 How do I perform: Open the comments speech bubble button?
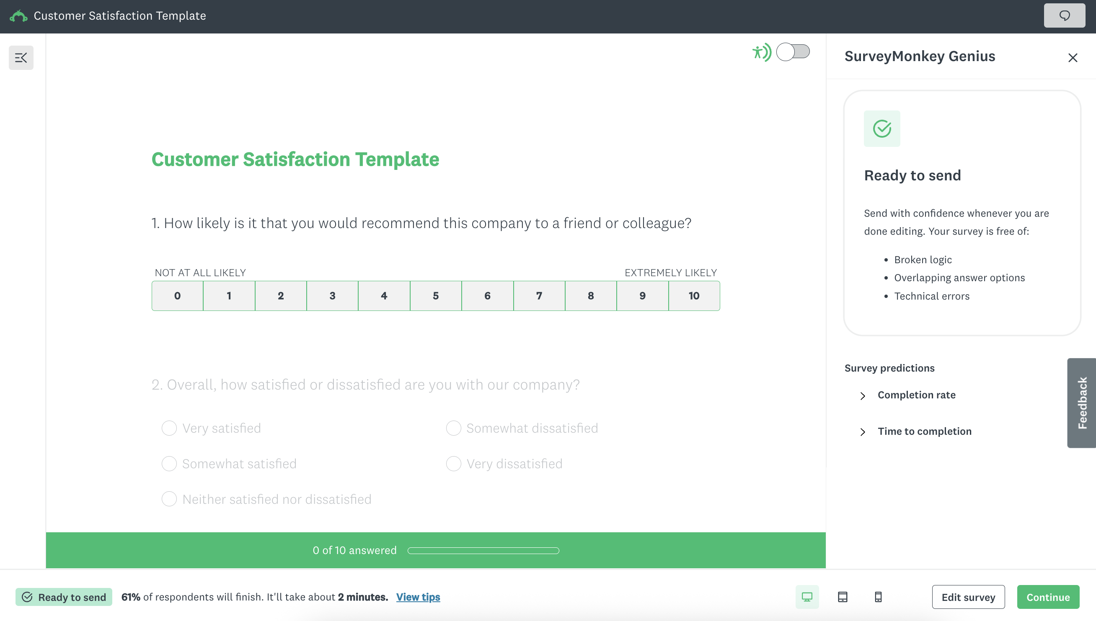(1064, 16)
